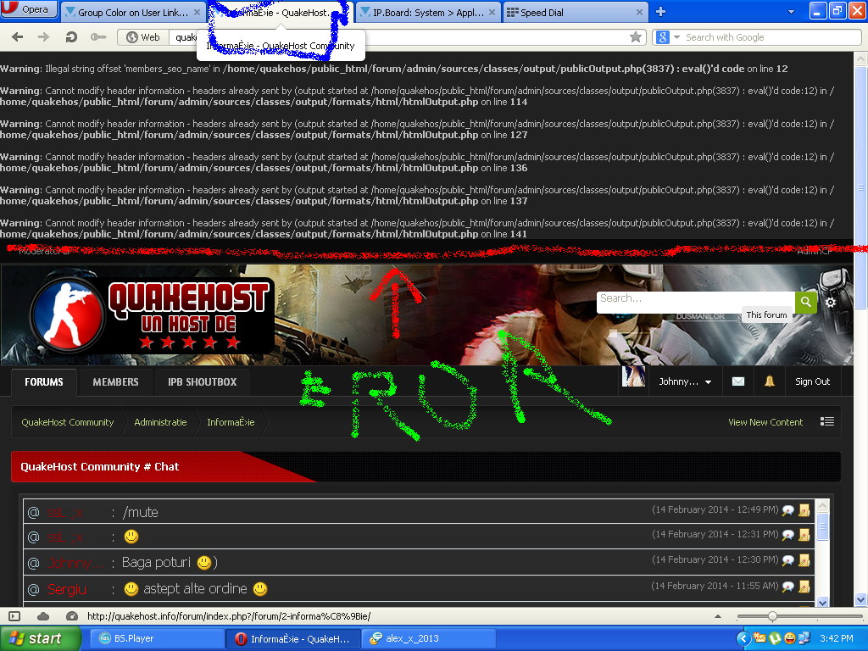868x651 pixels.
Task: Bookmark the page with the star icon
Action: (x=636, y=37)
